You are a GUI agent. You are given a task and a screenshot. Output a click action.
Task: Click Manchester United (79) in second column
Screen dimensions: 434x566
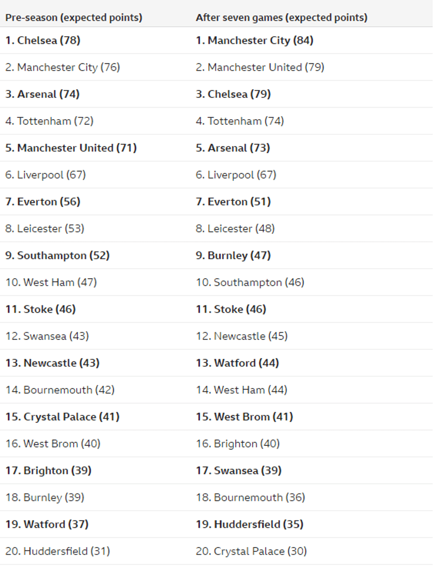point(260,67)
